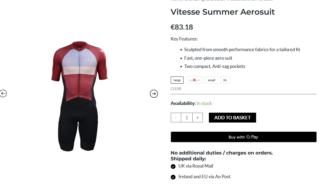This screenshot has height=187, width=322.
Task: Show the previous product image
Action: [3, 93]
